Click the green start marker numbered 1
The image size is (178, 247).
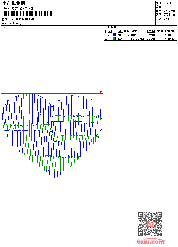pos(5,27)
